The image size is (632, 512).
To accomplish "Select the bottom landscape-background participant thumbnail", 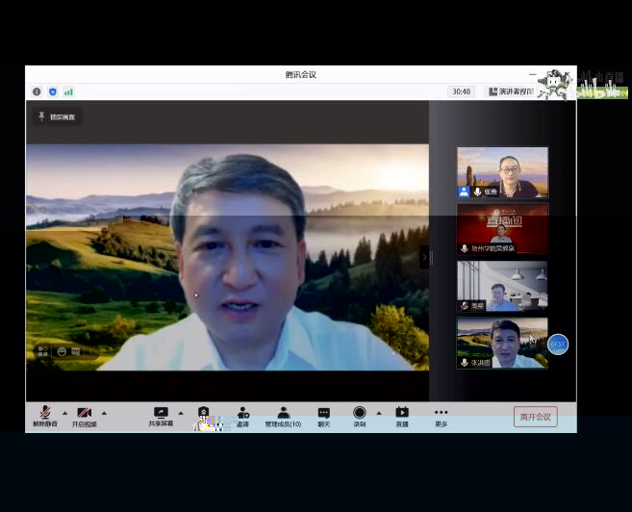I will click(502, 343).
